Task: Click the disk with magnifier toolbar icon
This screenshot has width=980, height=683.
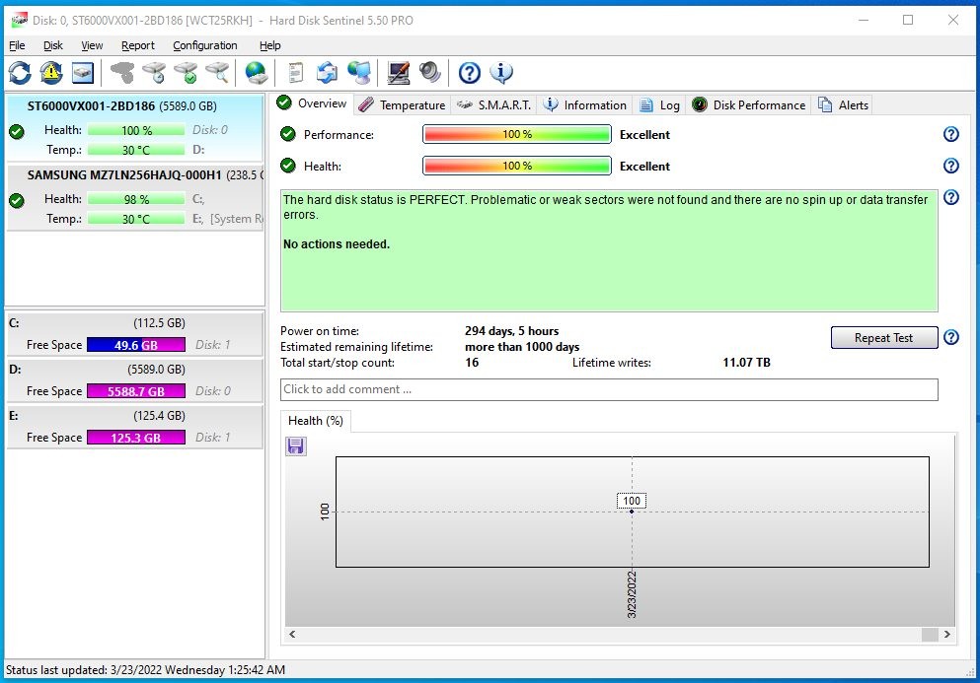Action: 217,73
